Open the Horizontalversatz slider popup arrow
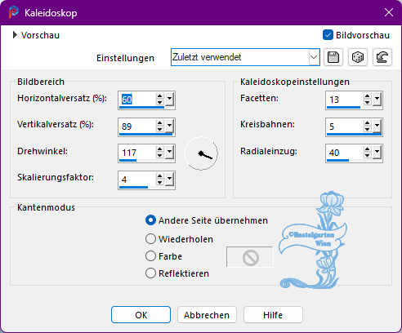 [x=169, y=100]
